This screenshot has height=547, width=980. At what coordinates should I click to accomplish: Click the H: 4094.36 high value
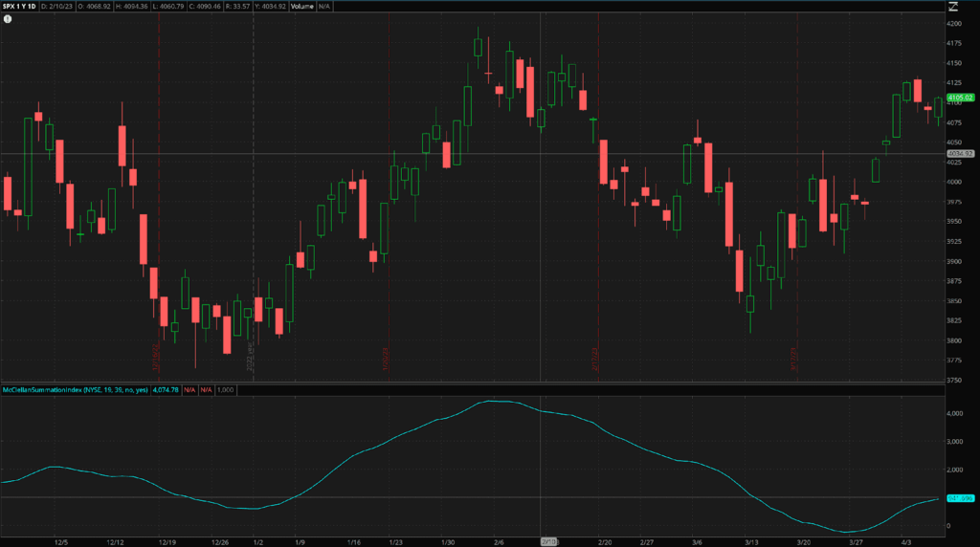(132, 7)
